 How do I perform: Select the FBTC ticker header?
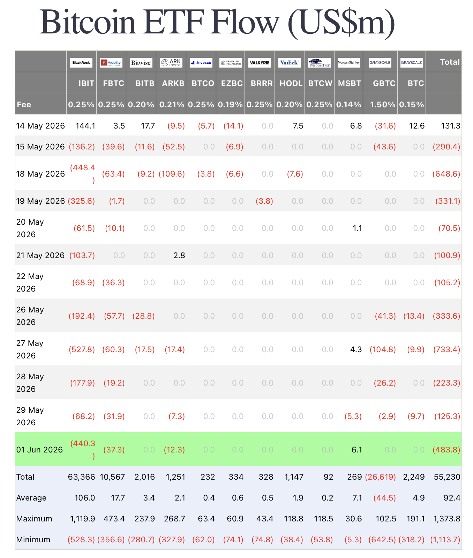coord(114,83)
